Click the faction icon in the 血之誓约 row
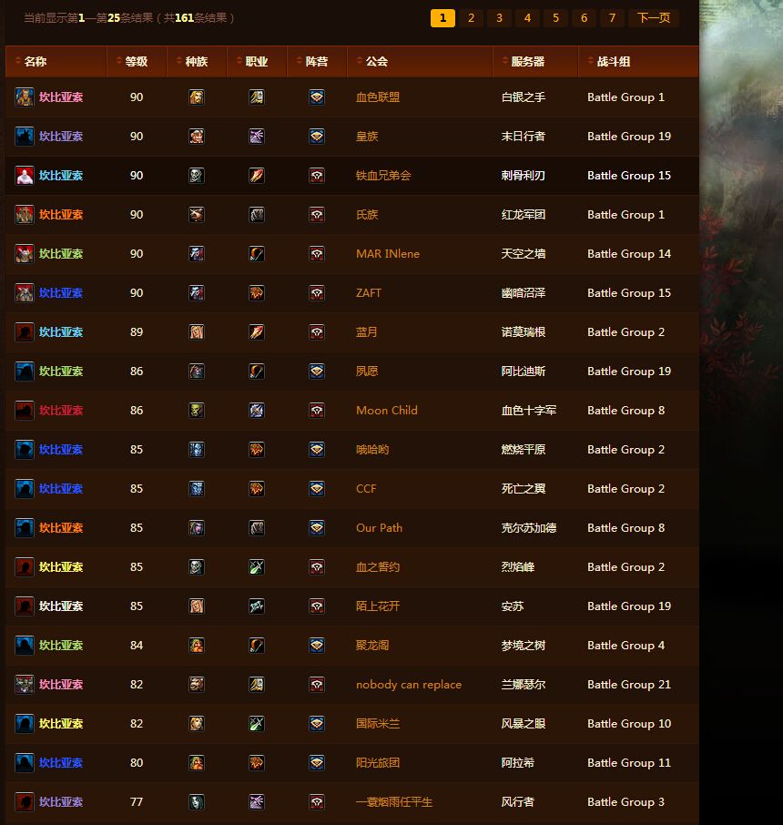The width and height of the screenshot is (783, 825). click(316, 567)
